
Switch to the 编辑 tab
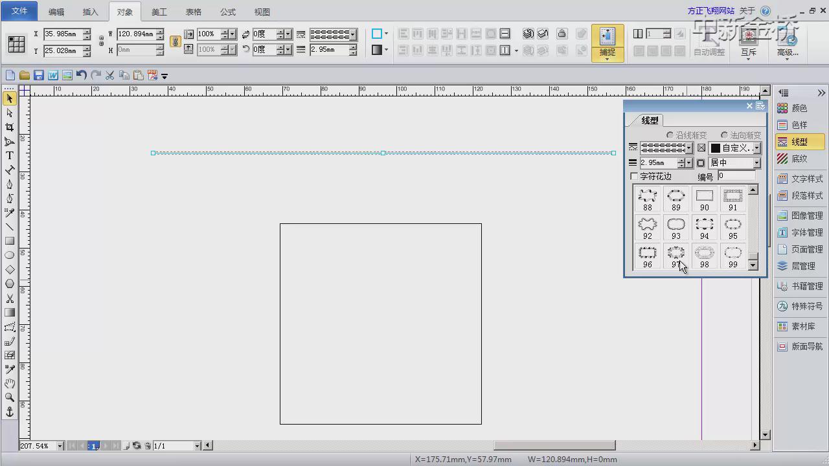click(56, 12)
